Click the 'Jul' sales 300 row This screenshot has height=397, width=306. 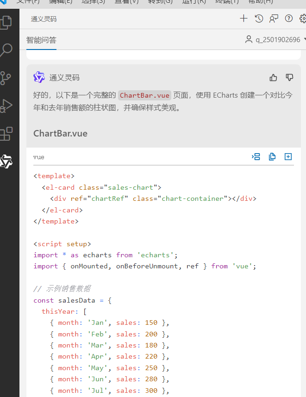coord(109,391)
